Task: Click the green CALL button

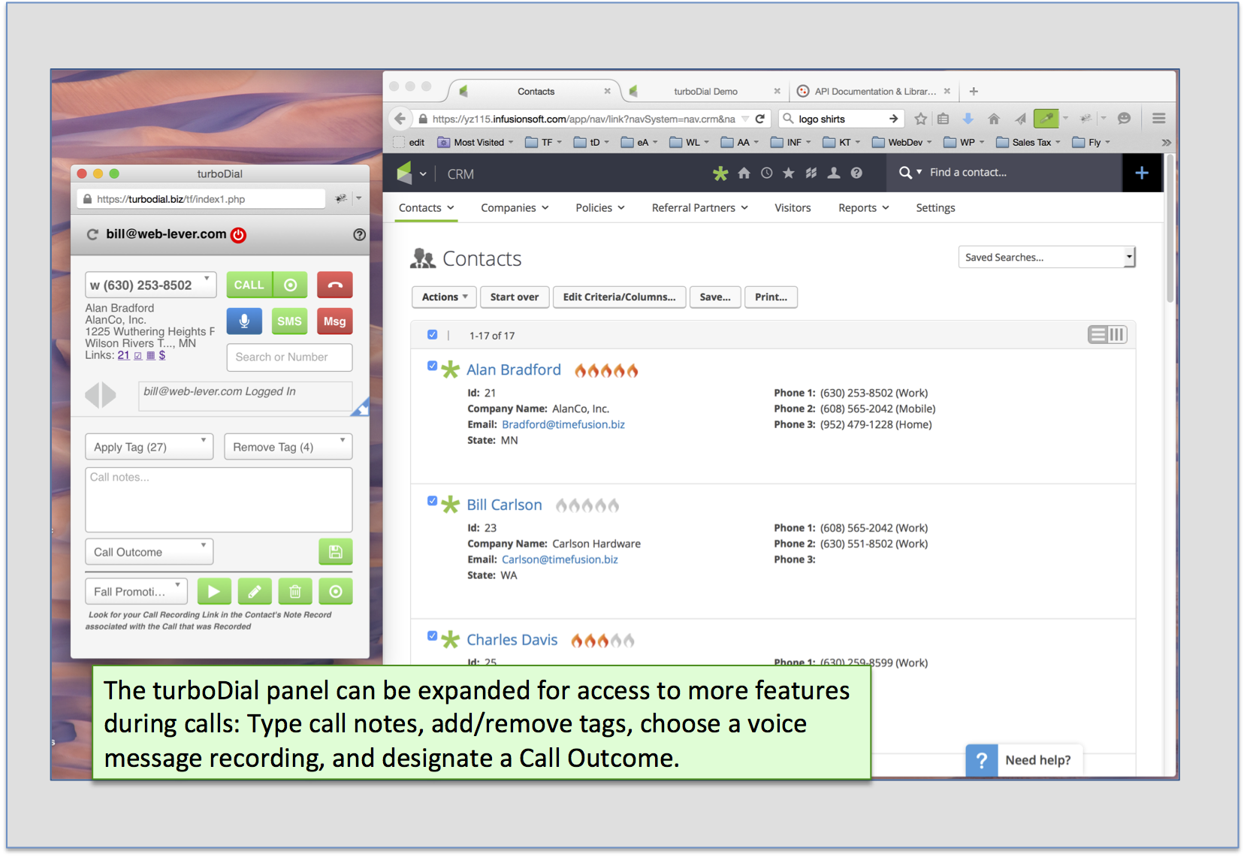Action: click(x=249, y=285)
